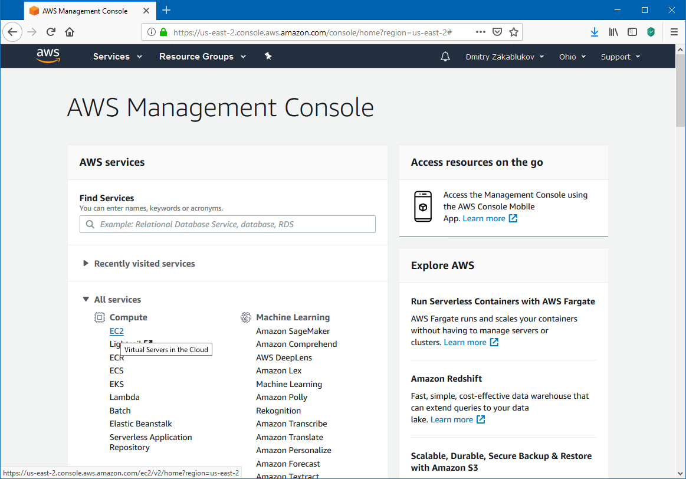The image size is (686, 479).
Task: Click the browser forward arrow
Action: click(32, 32)
